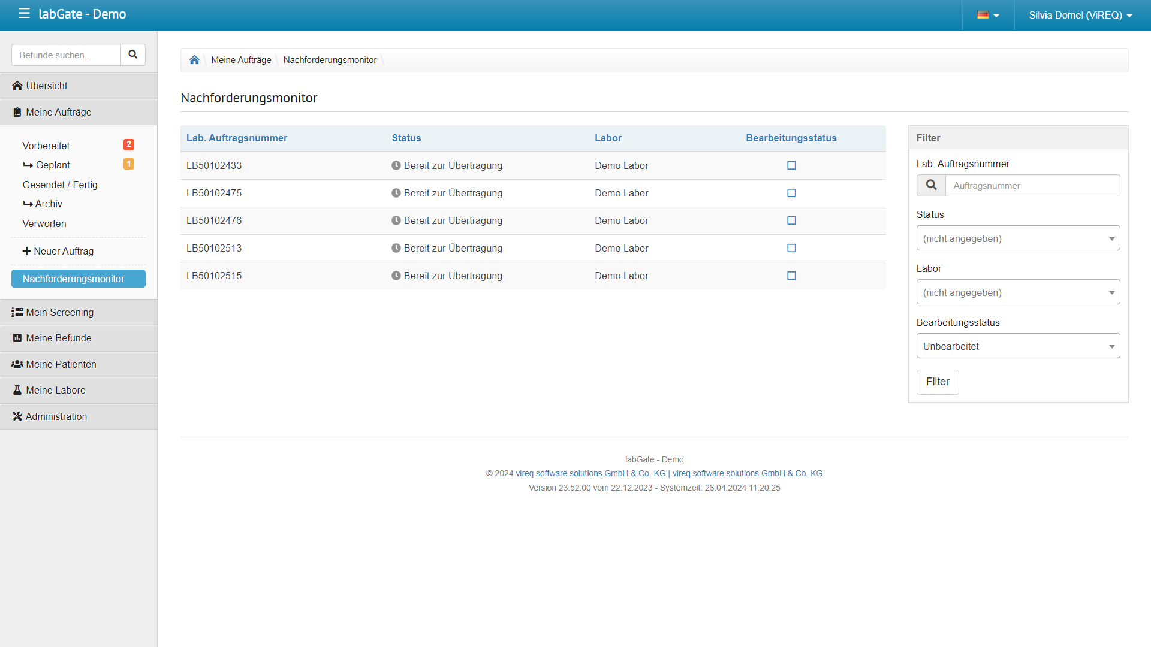Open Silvia Domel user menu
The height and width of the screenshot is (647, 1151).
1080,15
